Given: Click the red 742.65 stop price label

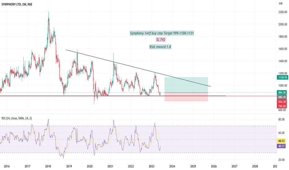Looking at the screenshot, I should point(282,106).
